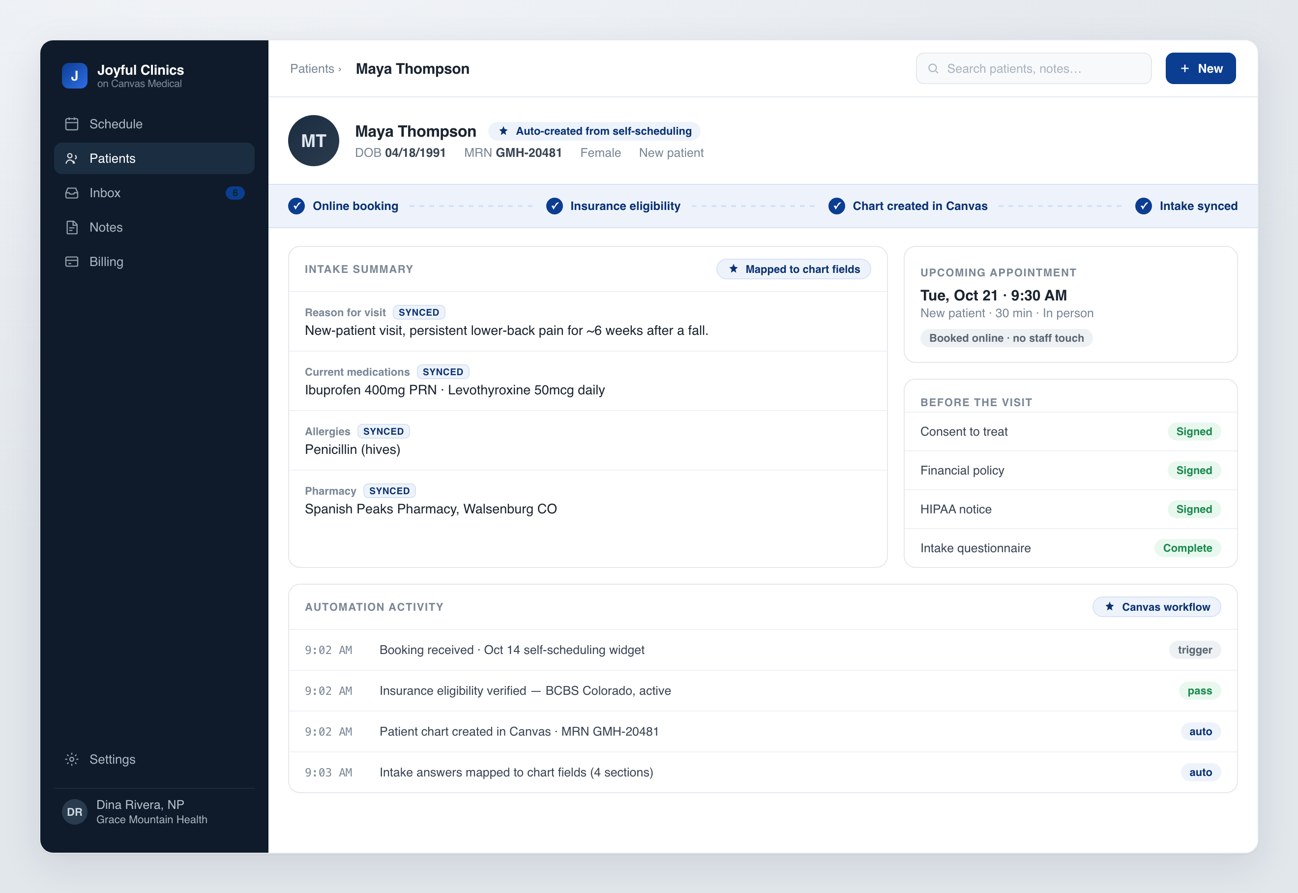Screen dimensions: 1298x893
Task: Click the MT patient avatar
Action: pos(313,141)
